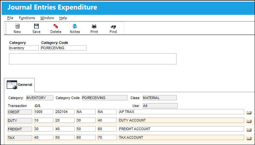Click the INVENTORY category field in General tab
This screenshot has width=255, height=145.
[40, 98]
